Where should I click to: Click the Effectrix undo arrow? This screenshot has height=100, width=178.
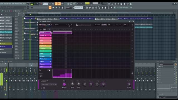click(117, 25)
